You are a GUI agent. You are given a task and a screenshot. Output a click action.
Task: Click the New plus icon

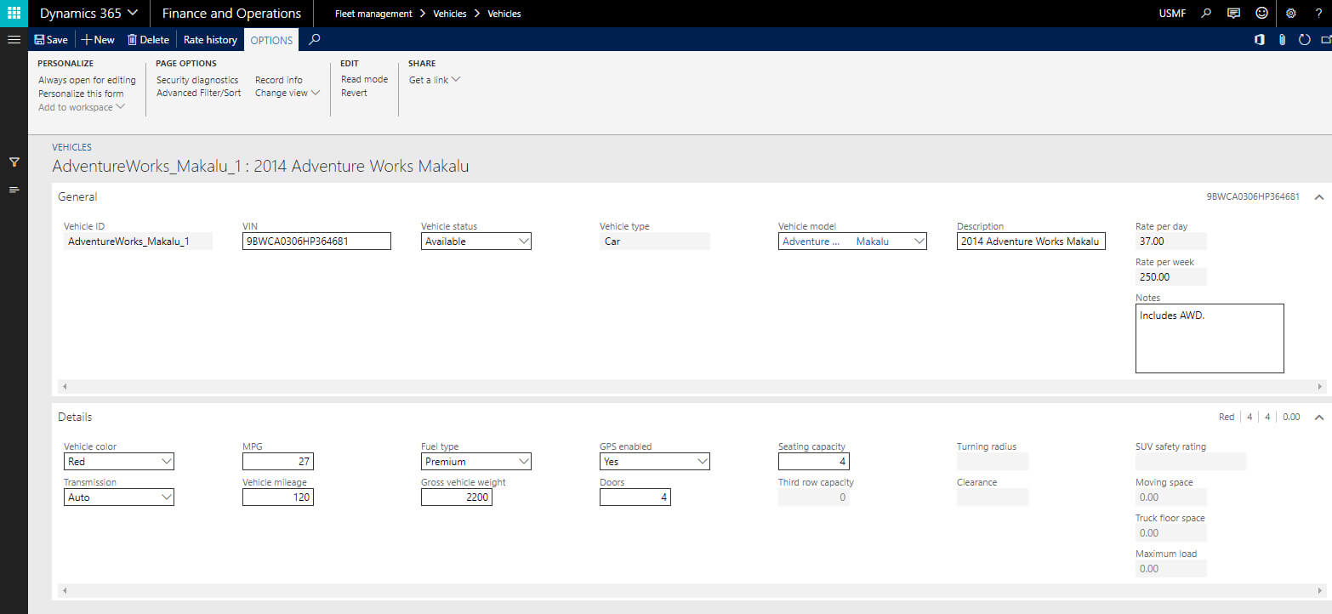(x=86, y=40)
